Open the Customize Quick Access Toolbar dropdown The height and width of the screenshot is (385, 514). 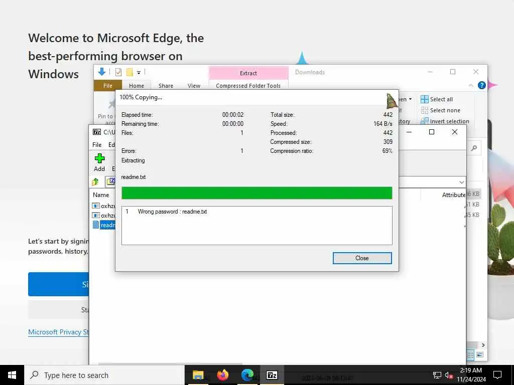coord(139,72)
